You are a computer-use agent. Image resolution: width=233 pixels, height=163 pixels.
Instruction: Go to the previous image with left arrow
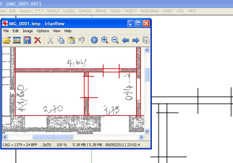(x=125, y=40)
